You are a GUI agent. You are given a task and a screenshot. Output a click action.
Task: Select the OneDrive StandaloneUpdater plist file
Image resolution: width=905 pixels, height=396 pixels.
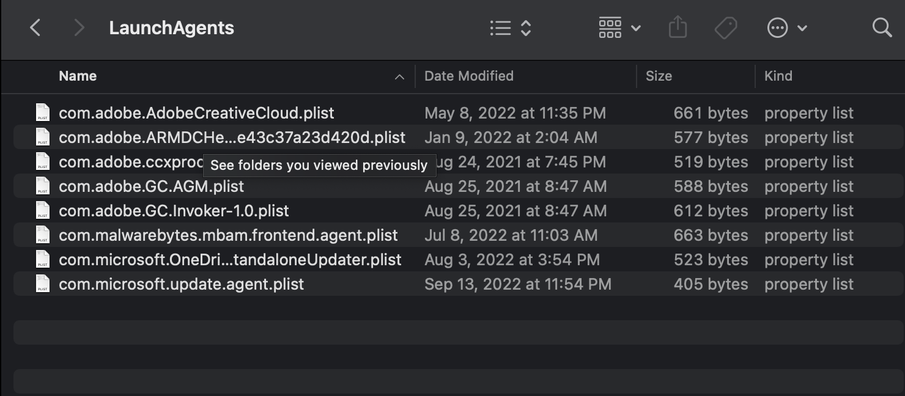point(230,260)
